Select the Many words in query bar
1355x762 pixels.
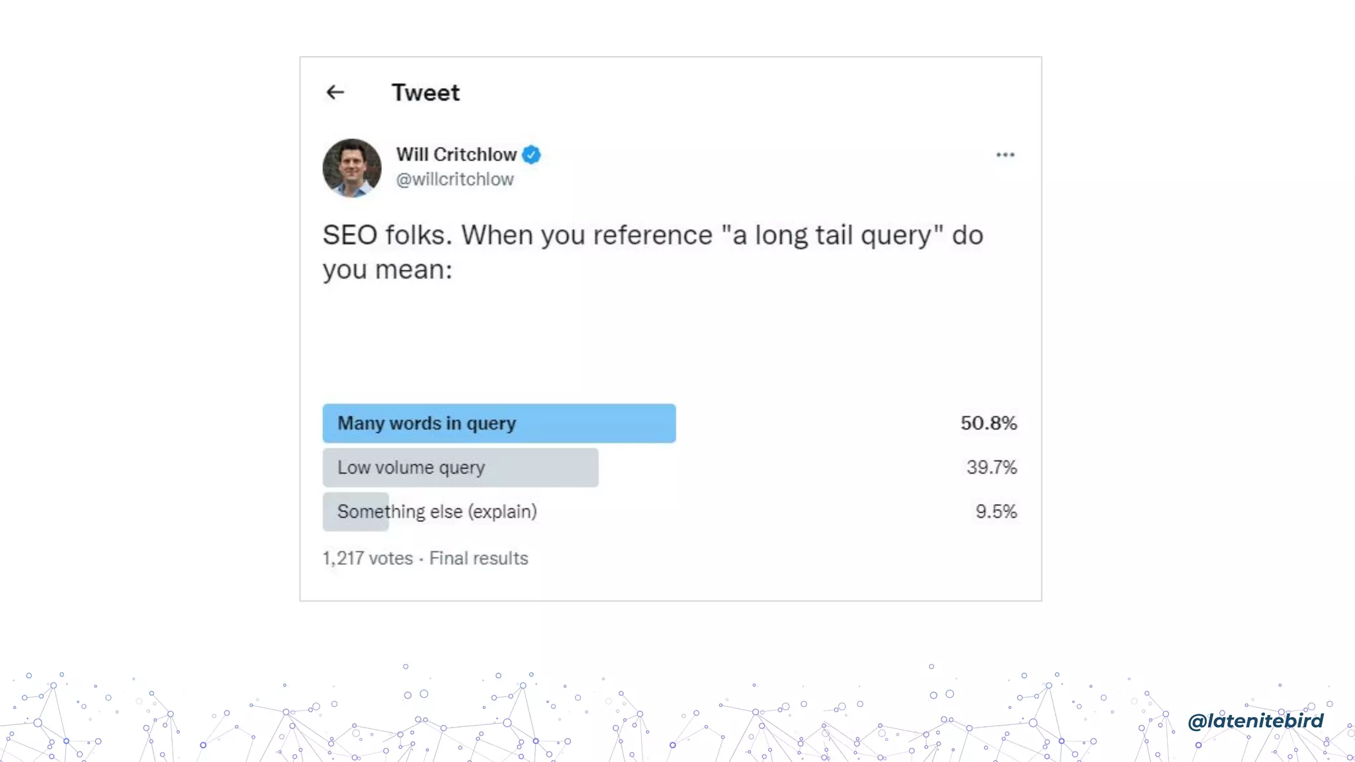499,423
